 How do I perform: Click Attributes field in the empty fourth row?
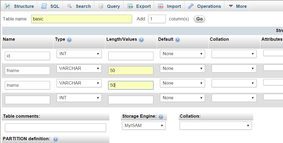[x=273, y=97]
